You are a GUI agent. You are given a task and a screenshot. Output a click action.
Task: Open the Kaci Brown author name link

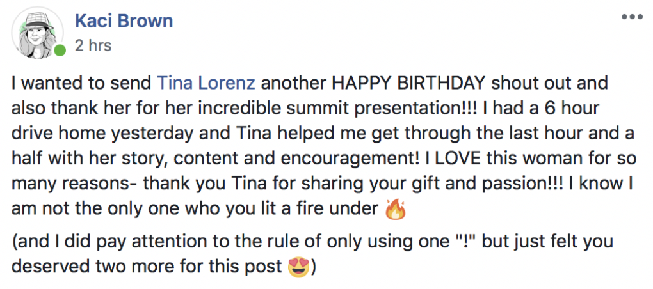(x=124, y=20)
